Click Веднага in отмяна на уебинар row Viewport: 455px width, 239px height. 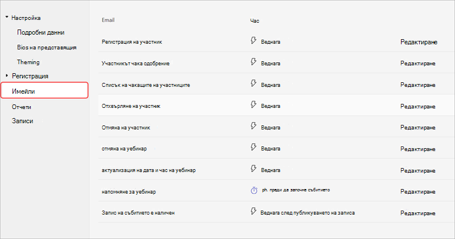coord(271,149)
